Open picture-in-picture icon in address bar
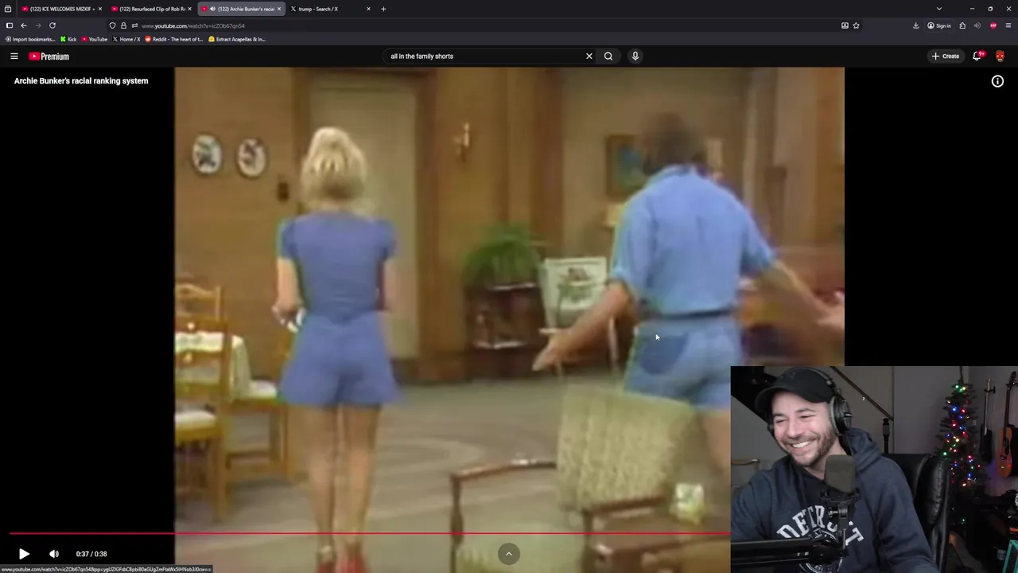The width and height of the screenshot is (1018, 573). (x=845, y=25)
